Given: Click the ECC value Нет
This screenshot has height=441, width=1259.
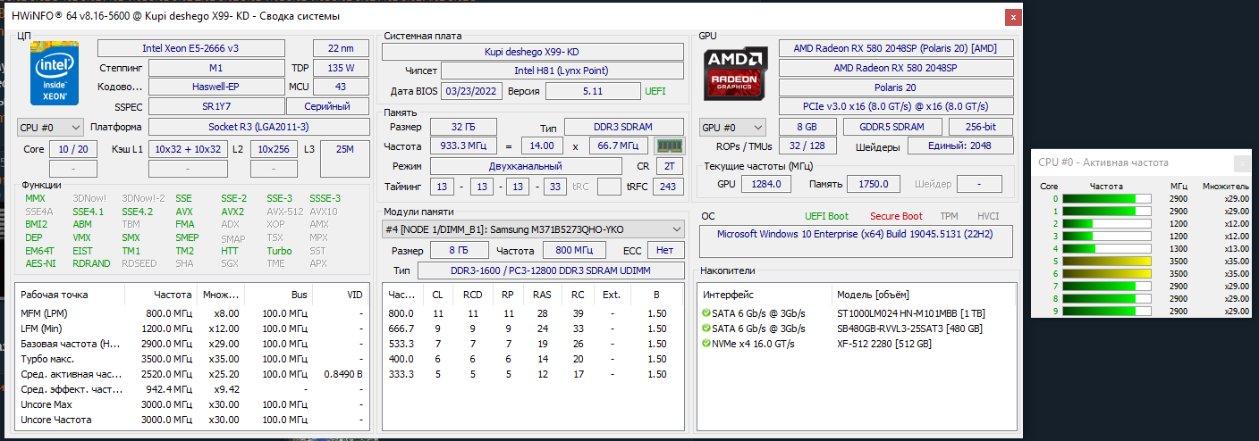Looking at the screenshot, I should click(665, 251).
